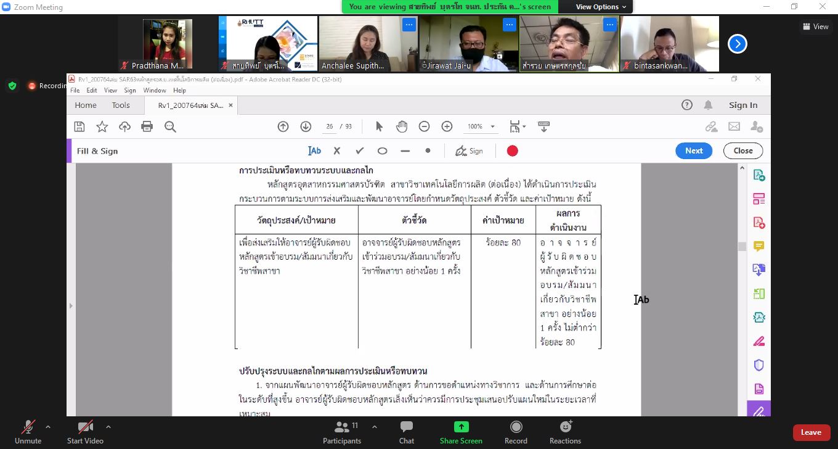
Task: Open Acrobat help question mark
Action: point(687,105)
